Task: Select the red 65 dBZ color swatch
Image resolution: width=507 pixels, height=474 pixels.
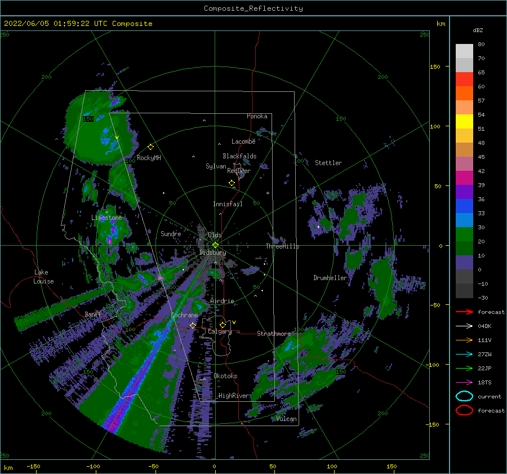Action: pyautogui.click(x=464, y=79)
